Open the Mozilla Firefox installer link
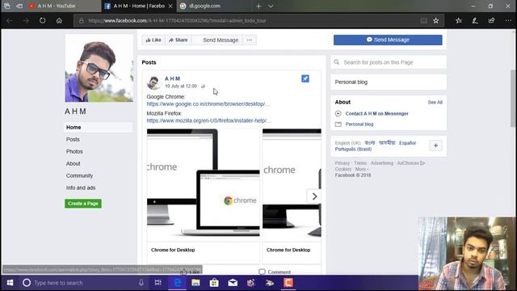The height and width of the screenshot is (291, 517). (x=209, y=120)
